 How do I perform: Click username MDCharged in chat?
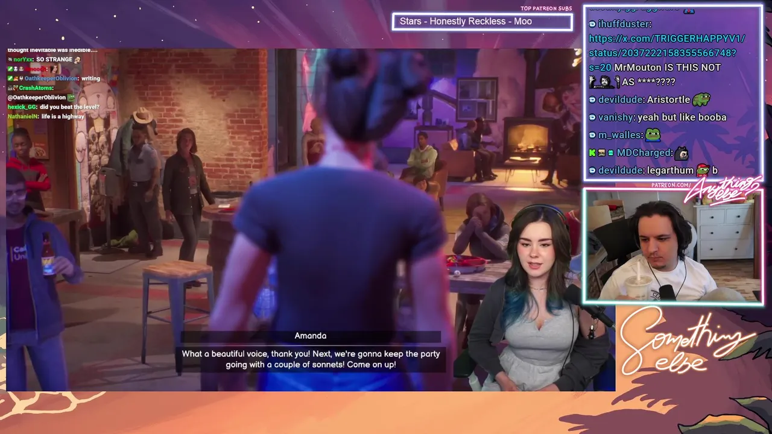click(x=644, y=153)
